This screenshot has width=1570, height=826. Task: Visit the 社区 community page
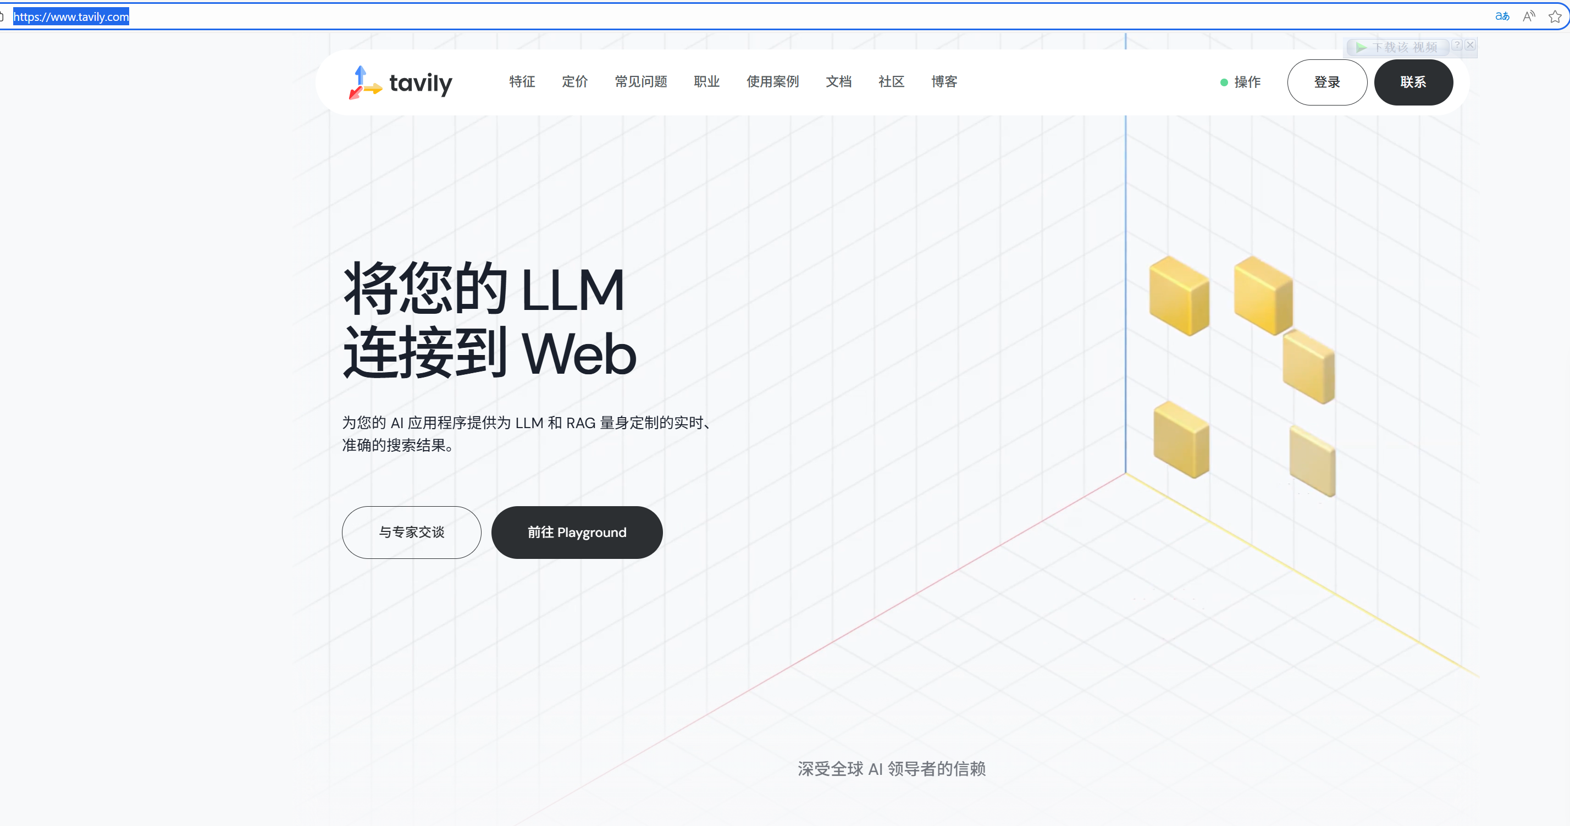coord(891,82)
